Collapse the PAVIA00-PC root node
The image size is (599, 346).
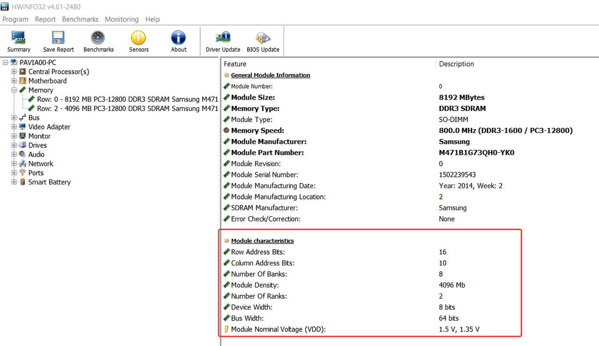pyautogui.click(x=5, y=62)
